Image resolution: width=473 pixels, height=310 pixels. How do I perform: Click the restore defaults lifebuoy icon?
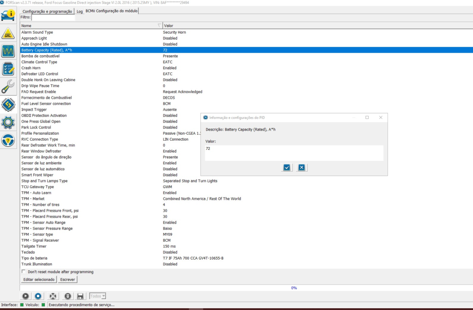(53, 296)
